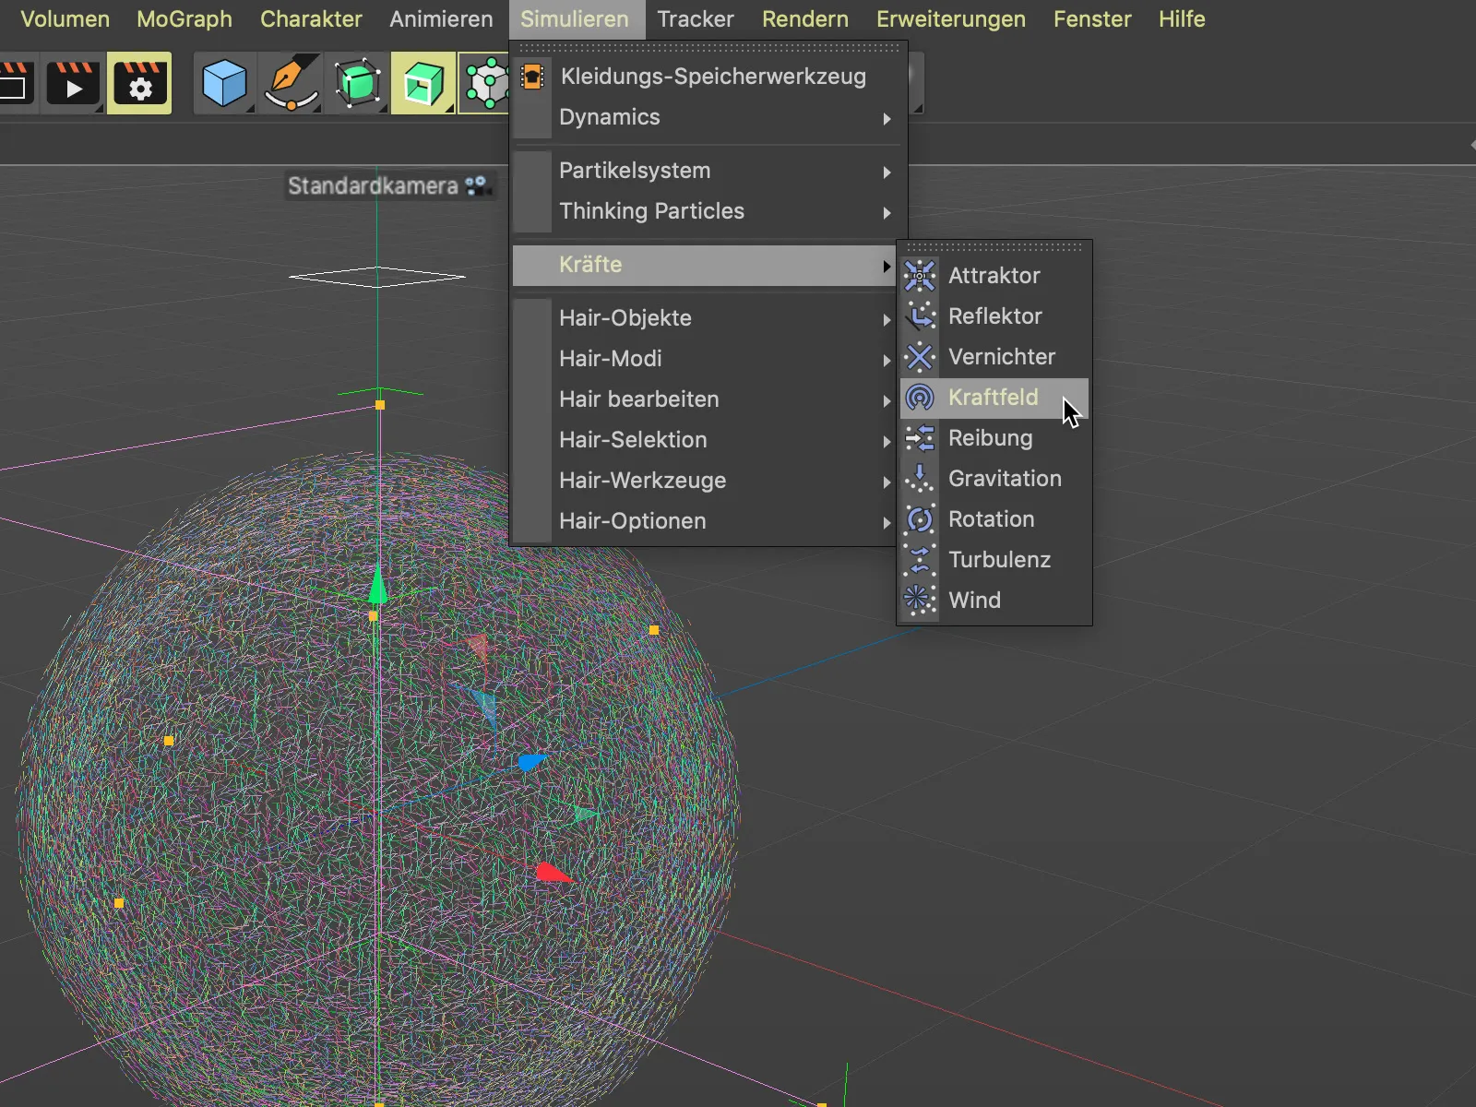Open the Volumen menu
The height and width of the screenshot is (1107, 1476).
point(65,19)
